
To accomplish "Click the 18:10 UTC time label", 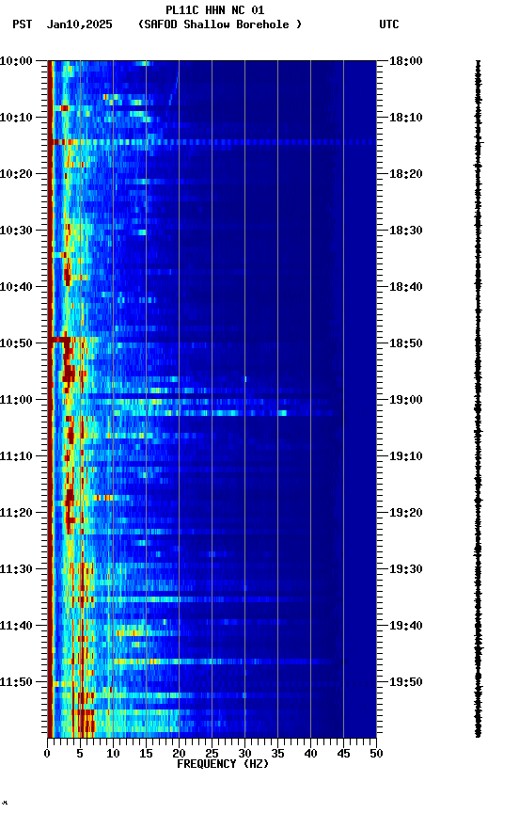I will (x=406, y=118).
